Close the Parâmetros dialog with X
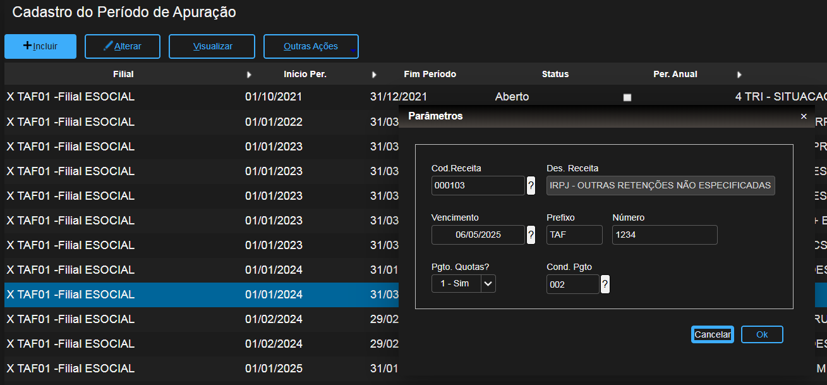Viewport: 827px width, 385px height. pos(804,116)
